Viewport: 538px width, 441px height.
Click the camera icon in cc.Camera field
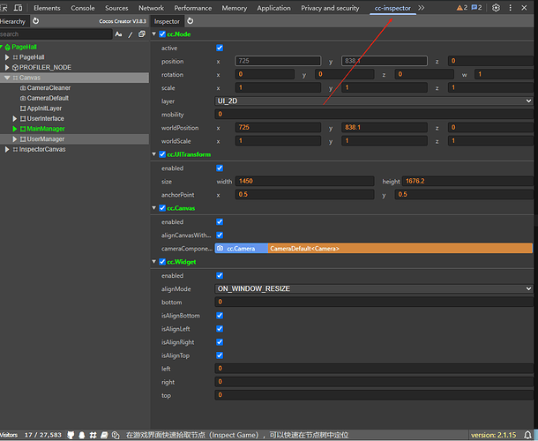coord(220,248)
